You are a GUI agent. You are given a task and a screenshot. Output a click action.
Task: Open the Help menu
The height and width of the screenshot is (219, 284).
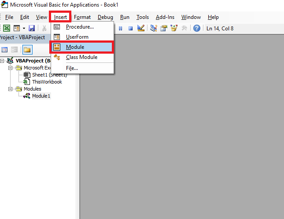(213, 17)
